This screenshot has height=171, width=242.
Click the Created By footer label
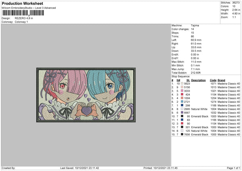8,168
